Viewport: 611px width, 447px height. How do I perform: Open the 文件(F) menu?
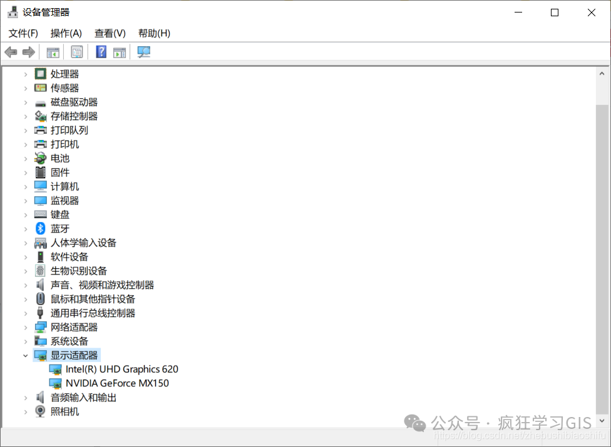(x=23, y=34)
